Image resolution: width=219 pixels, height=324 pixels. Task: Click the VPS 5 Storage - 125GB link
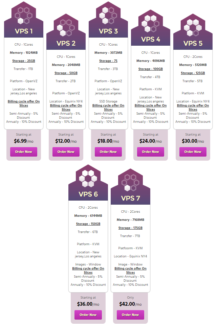(x=193, y=73)
